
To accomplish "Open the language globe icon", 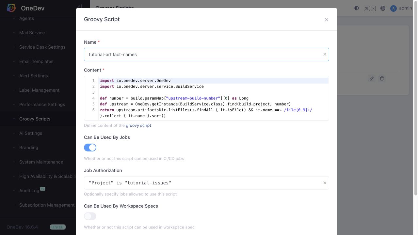I will pos(383,8).
